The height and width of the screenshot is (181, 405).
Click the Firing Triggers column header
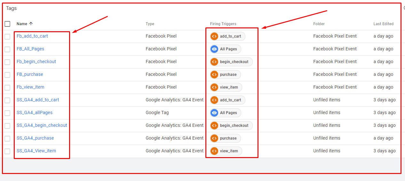(x=223, y=24)
